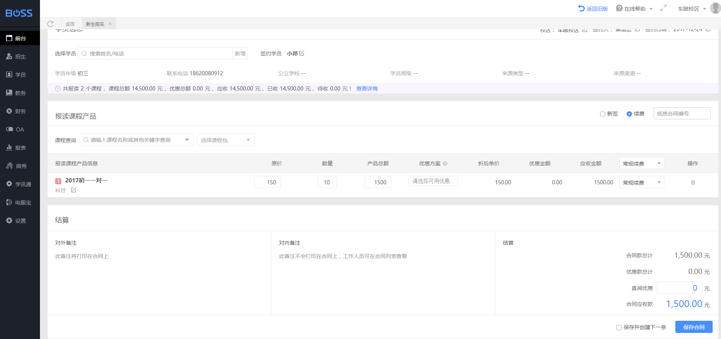721x339 pixels.
Task: Expand the 在线帮助 dropdown arrow
Action: [x=651, y=9]
